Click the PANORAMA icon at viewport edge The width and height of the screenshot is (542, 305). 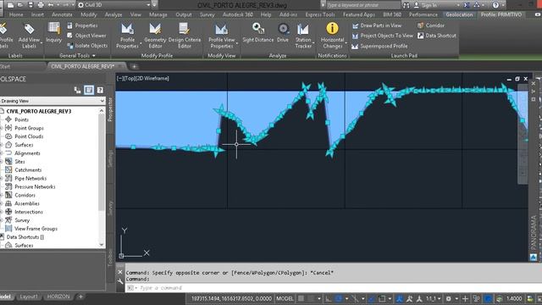pyautogui.click(x=534, y=257)
